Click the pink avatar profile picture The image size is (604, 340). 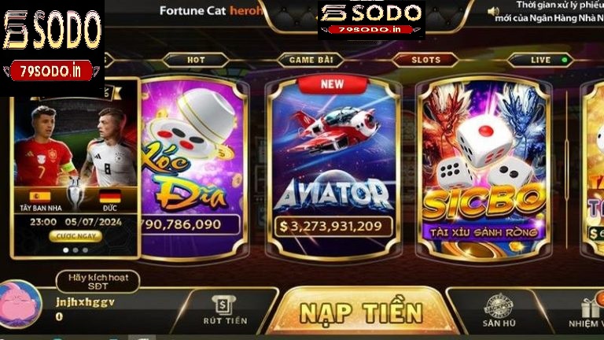20,305
